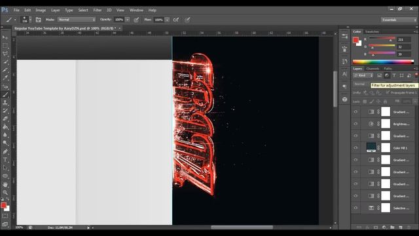Select the Crop tool
Viewport: 419px width, 236px height.
click(5, 70)
